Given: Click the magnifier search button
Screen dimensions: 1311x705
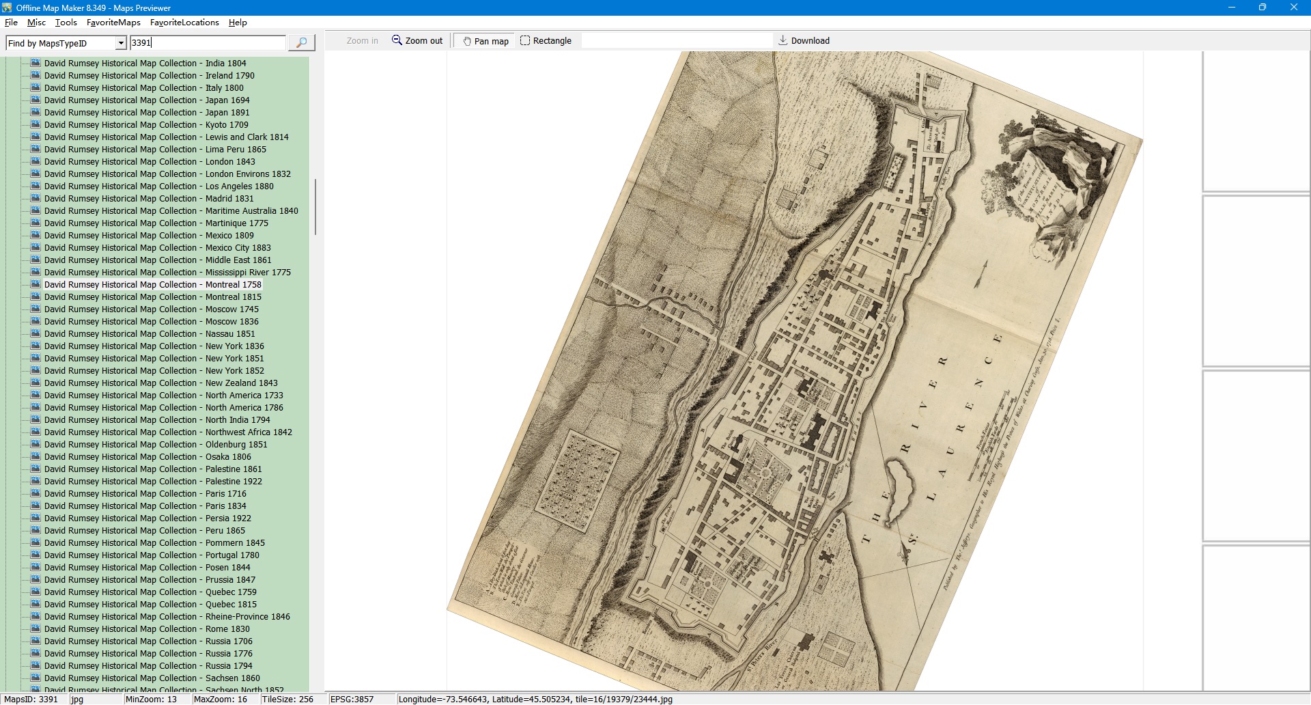Looking at the screenshot, I should point(301,42).
